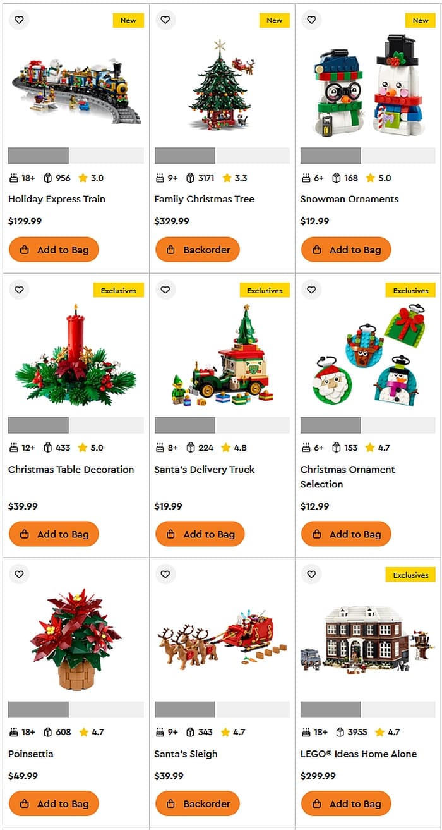
Task: Click heart icon on Christmas Table Decoration
Action: (x=19, y=290)
